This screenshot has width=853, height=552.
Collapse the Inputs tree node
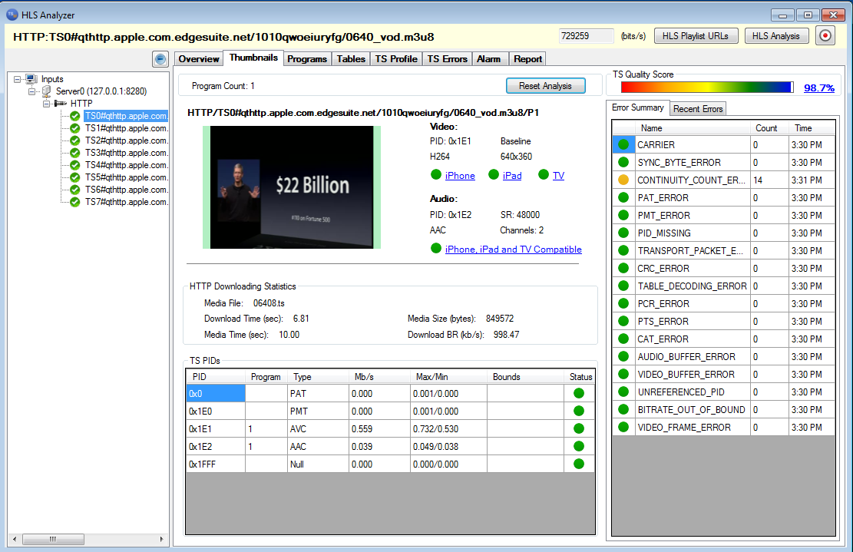click(18, 79)
